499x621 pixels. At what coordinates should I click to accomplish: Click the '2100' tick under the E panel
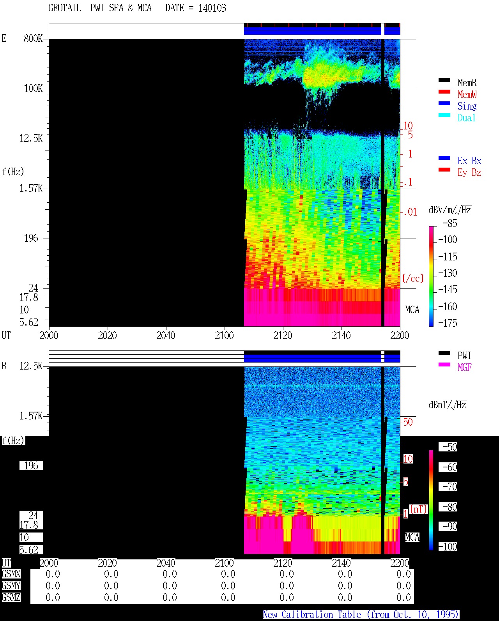coord(224,335)
